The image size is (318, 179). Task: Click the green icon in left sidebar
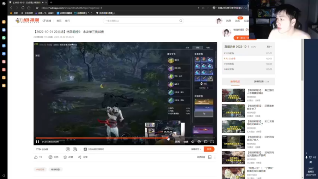point(4,38)
